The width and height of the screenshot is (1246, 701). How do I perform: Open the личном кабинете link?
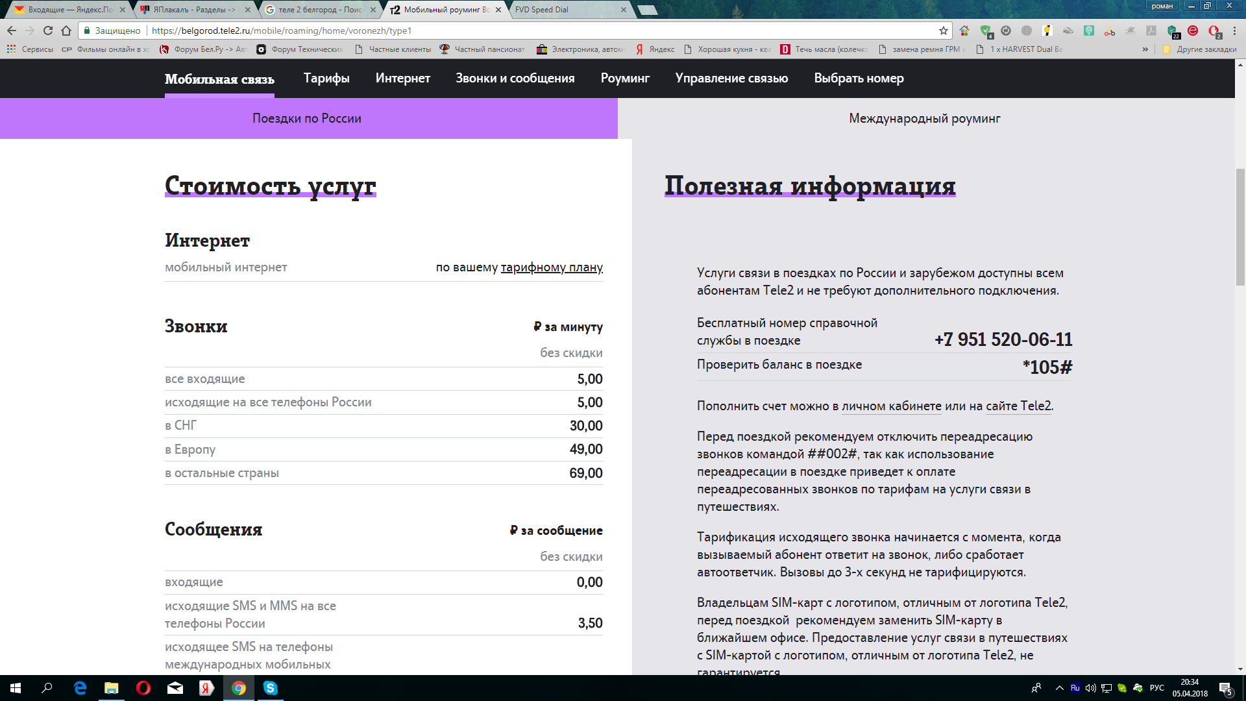click(891, 406)
